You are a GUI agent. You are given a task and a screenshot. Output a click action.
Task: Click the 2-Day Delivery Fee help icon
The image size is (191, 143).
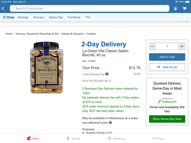(107, 74)
